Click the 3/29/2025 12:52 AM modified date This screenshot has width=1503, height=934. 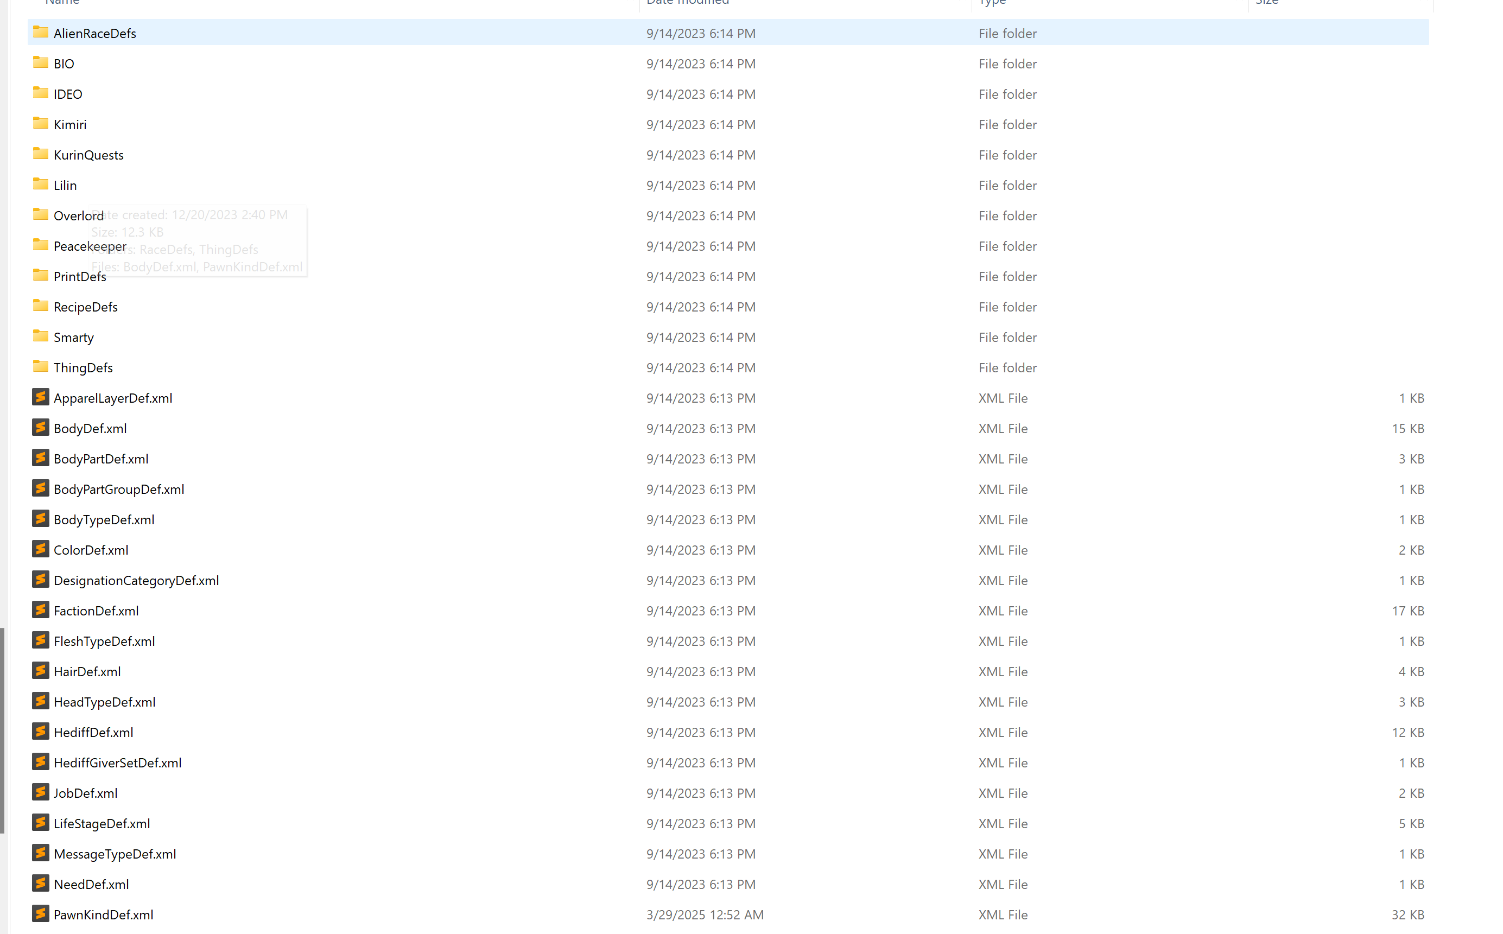click(x=705, y=915)
